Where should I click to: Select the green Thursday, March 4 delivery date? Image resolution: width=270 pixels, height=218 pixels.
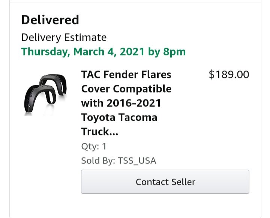pos(103,52)
